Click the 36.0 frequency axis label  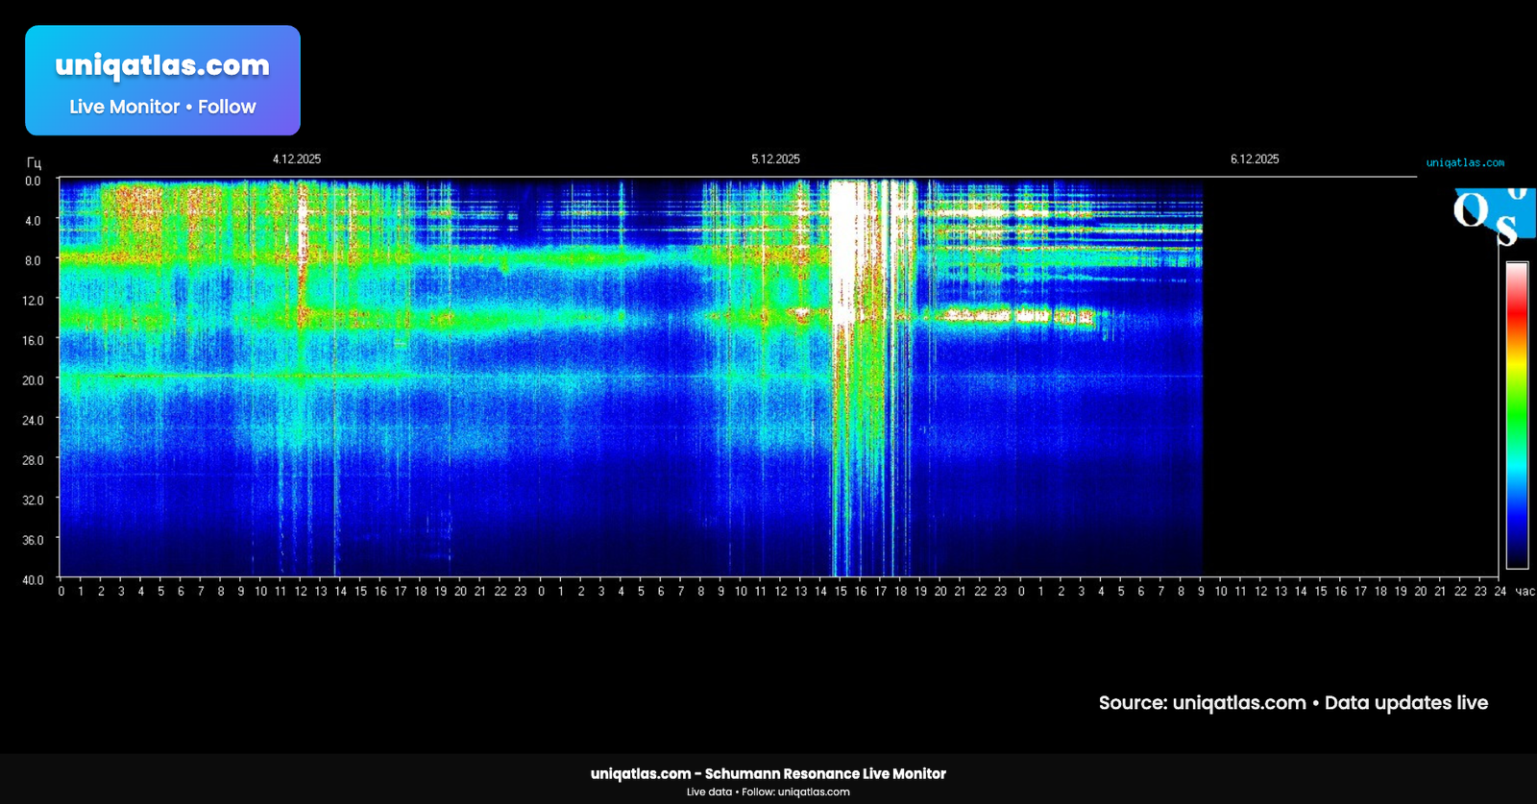click(x=33, y=540)
